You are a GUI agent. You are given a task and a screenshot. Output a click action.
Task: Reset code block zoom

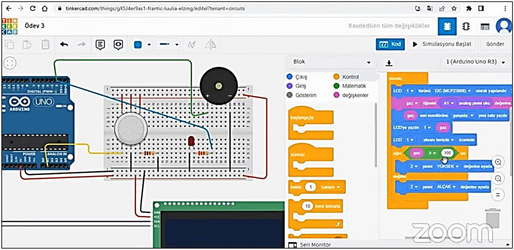[x=498, y=195]
